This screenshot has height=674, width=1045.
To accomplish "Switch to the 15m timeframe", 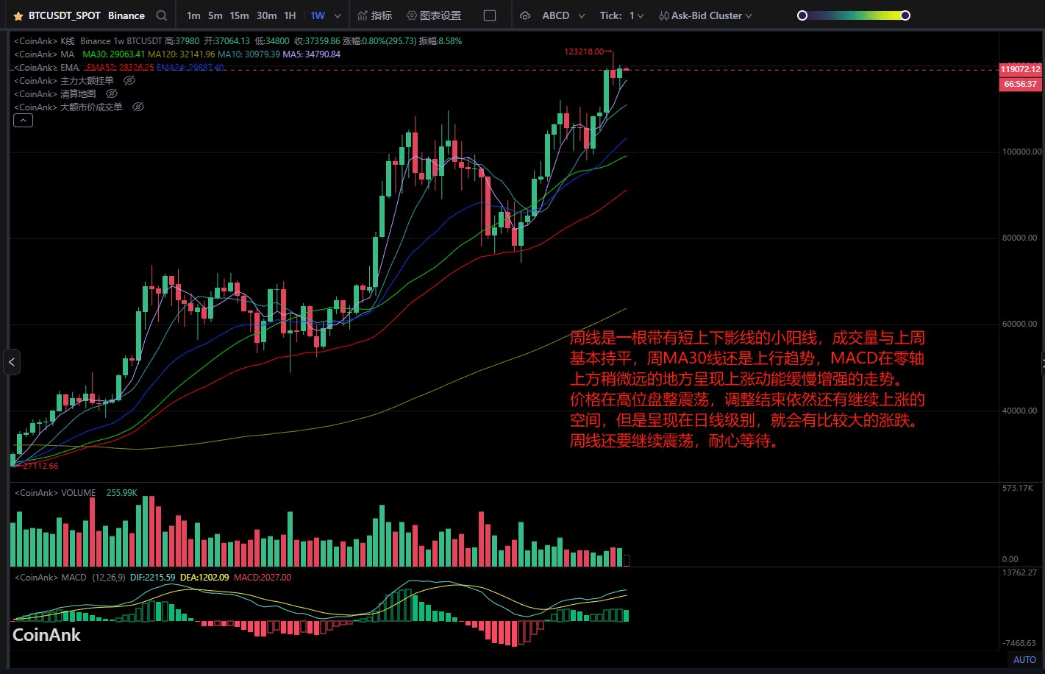I will pyautogui.click(x=239, y=15).
